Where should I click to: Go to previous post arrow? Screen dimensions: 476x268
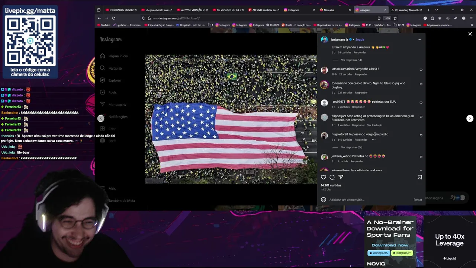click(101, 118)
